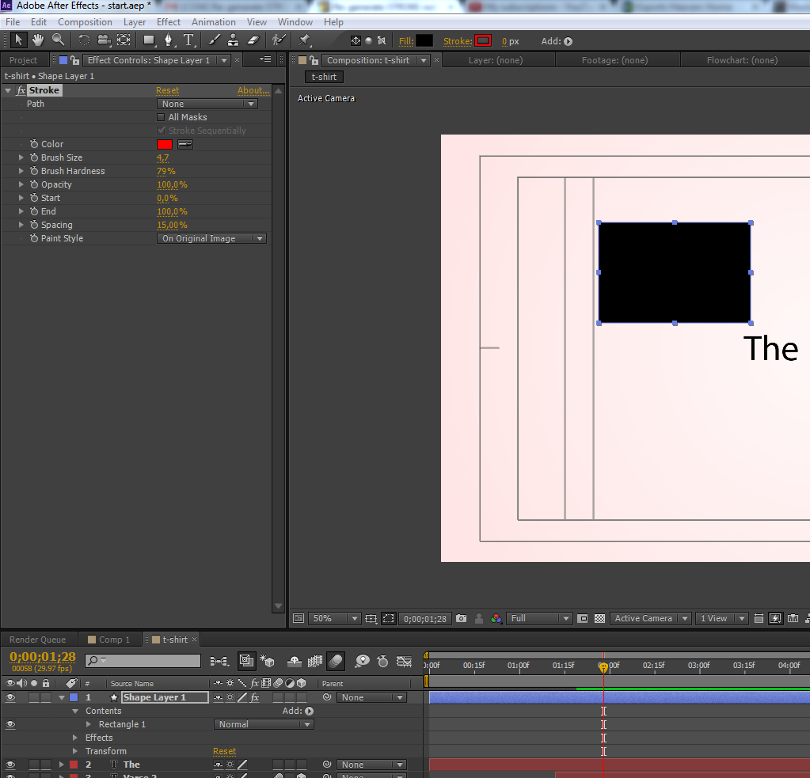Toggle Motion Blur enable button in timeline
The image size is (810, 778).
[336, 660]
